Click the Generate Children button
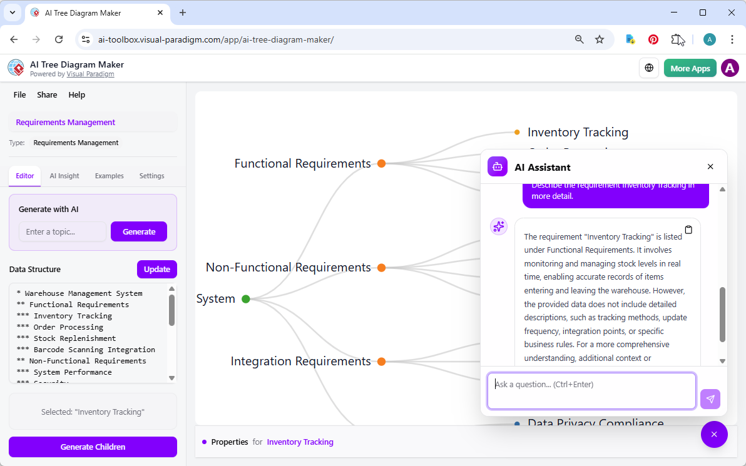This screenshot has height=466, width=746. pos(93,447)
